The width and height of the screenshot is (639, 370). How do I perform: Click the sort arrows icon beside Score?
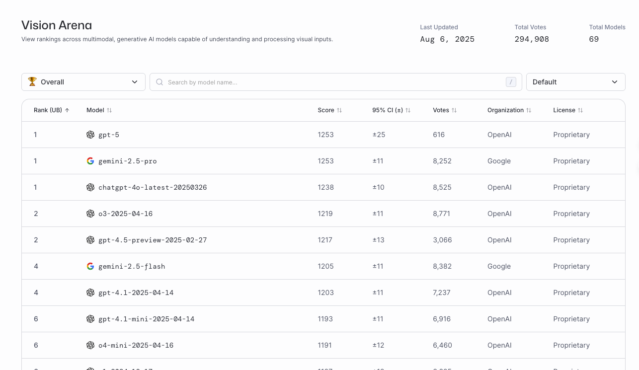[339, 110]
